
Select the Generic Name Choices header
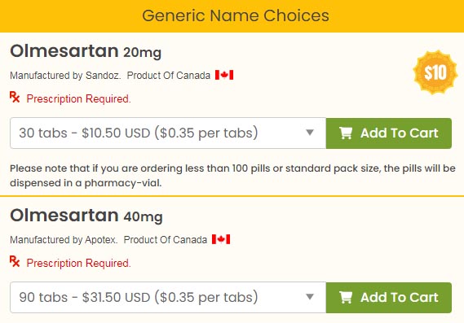pos(236,15)
